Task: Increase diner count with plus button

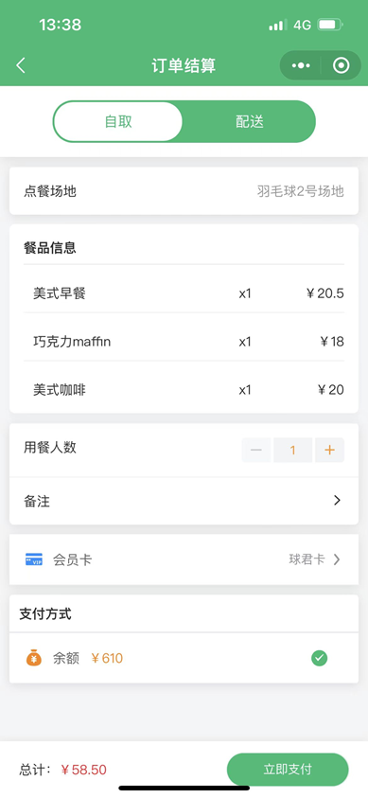Action: (329, 450)
